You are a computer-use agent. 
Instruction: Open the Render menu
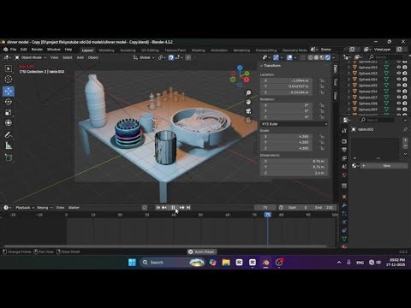(37, 50)
